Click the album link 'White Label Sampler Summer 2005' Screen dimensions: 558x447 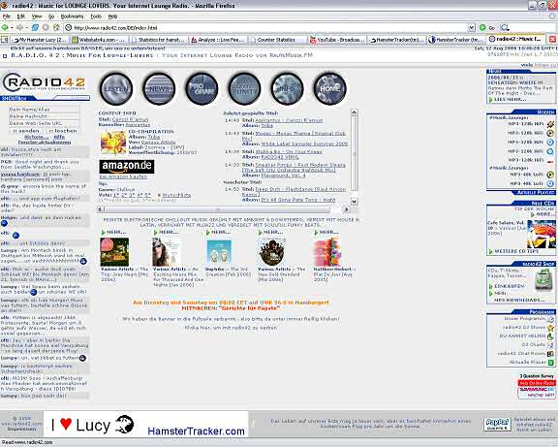[304, 144]
